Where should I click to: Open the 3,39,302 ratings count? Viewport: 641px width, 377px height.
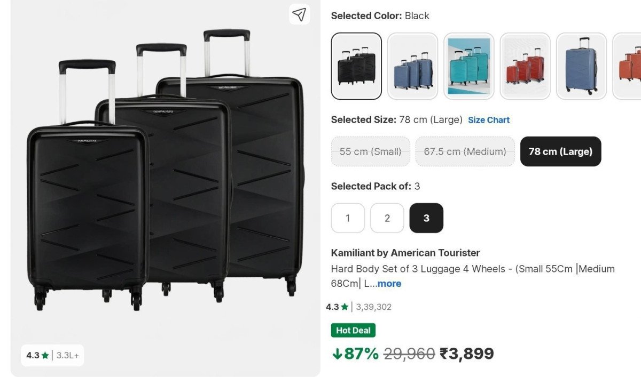[373, 307]
